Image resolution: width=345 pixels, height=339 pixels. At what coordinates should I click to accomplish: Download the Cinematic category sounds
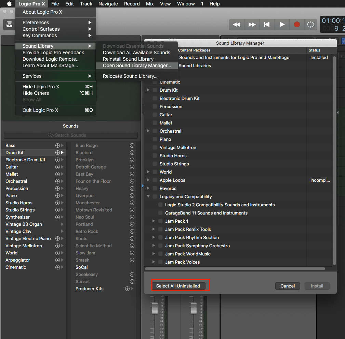[x=58, y=267]
